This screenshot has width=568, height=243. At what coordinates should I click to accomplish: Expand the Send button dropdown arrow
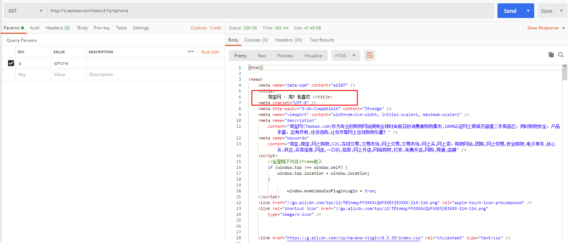528,11
